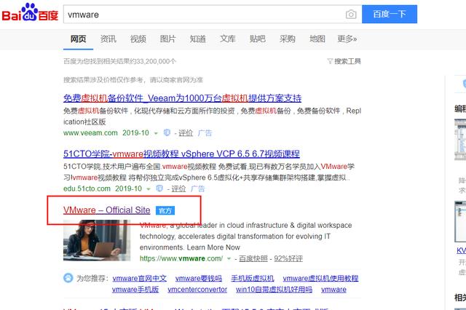Click the blue 官方 badge
Viewport: 466px width, 310px height.
(165, 210)
